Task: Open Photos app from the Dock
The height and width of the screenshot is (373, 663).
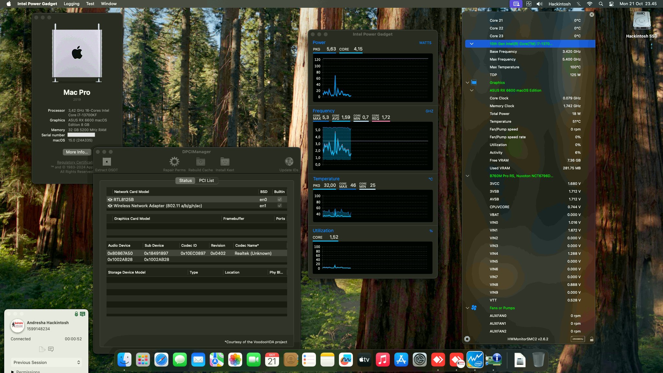Action: click(235, 359)
